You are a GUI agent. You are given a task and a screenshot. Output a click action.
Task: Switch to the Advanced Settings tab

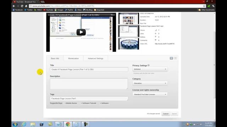click(95, 59)
